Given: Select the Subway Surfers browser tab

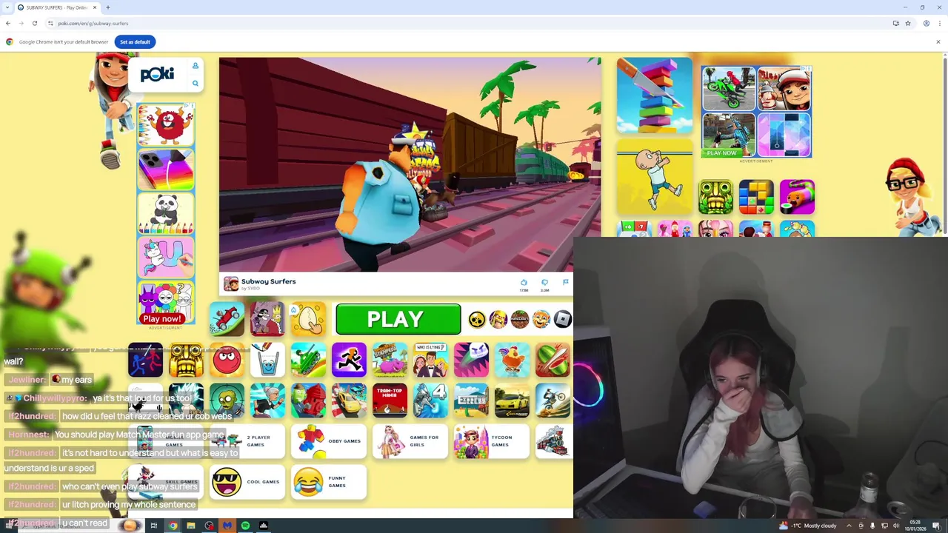Looking at the screenshot, I should 58,7.
